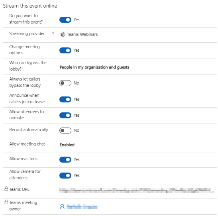
Task: Click the lock icon beside Teams URL
Action: tap(6, 189)
